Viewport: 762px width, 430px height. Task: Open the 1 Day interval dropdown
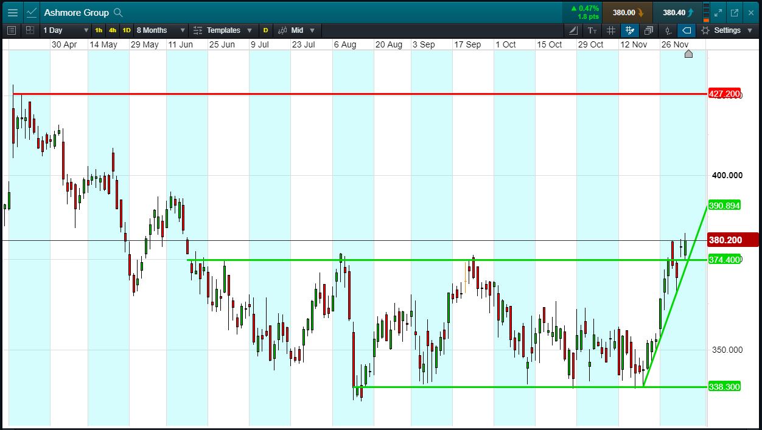click(x=66, y=30)
